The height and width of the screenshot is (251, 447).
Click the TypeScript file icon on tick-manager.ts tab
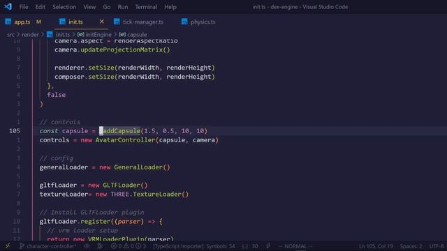tap(117, 22)
